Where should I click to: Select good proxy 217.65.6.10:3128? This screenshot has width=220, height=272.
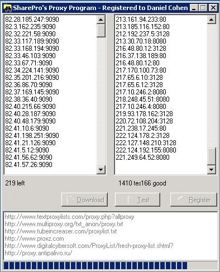pos(139,78)
